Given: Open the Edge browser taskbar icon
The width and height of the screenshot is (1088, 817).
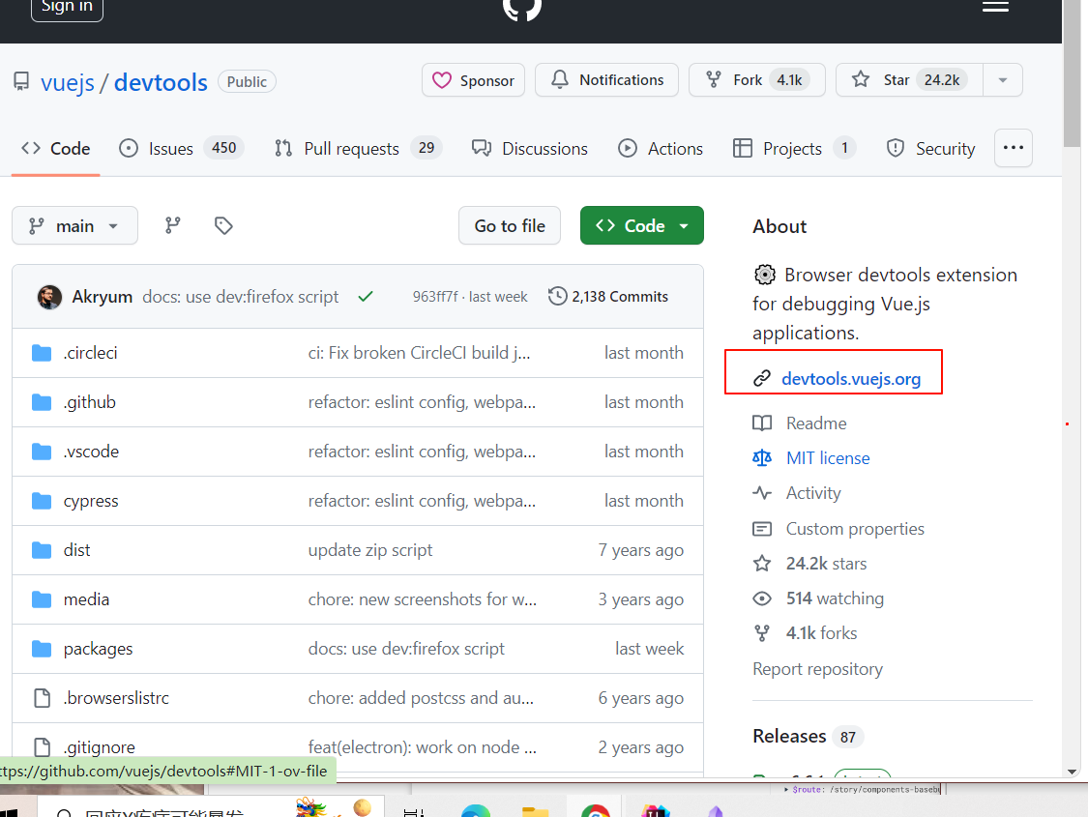Looking at the screenshot, I should pyautogui.click(x=475, y=810).
